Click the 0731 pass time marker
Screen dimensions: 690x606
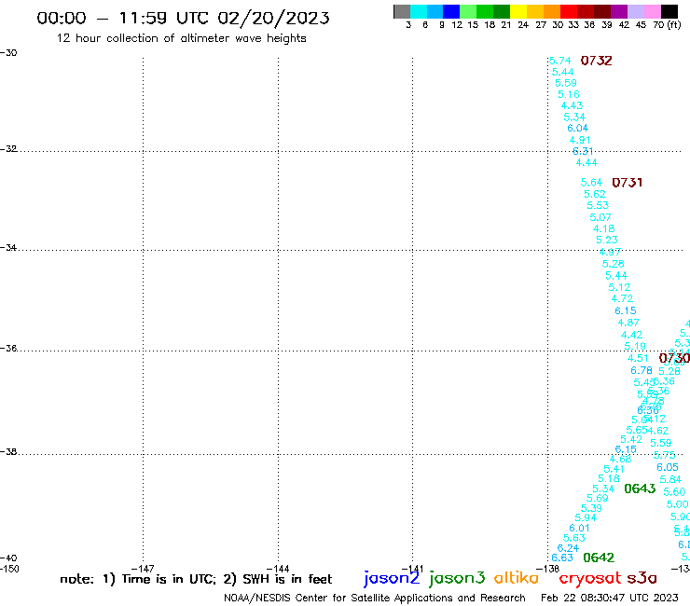628,182
